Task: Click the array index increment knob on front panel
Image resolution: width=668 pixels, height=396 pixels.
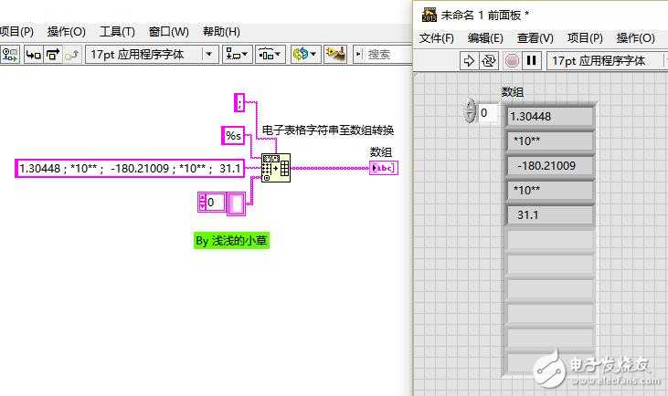Action: 471,107
